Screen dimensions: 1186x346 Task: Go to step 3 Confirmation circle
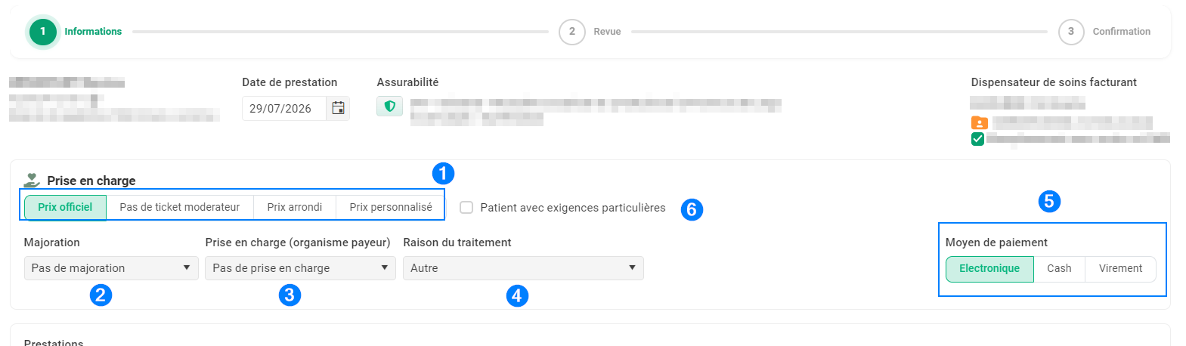click(1071, 32)
